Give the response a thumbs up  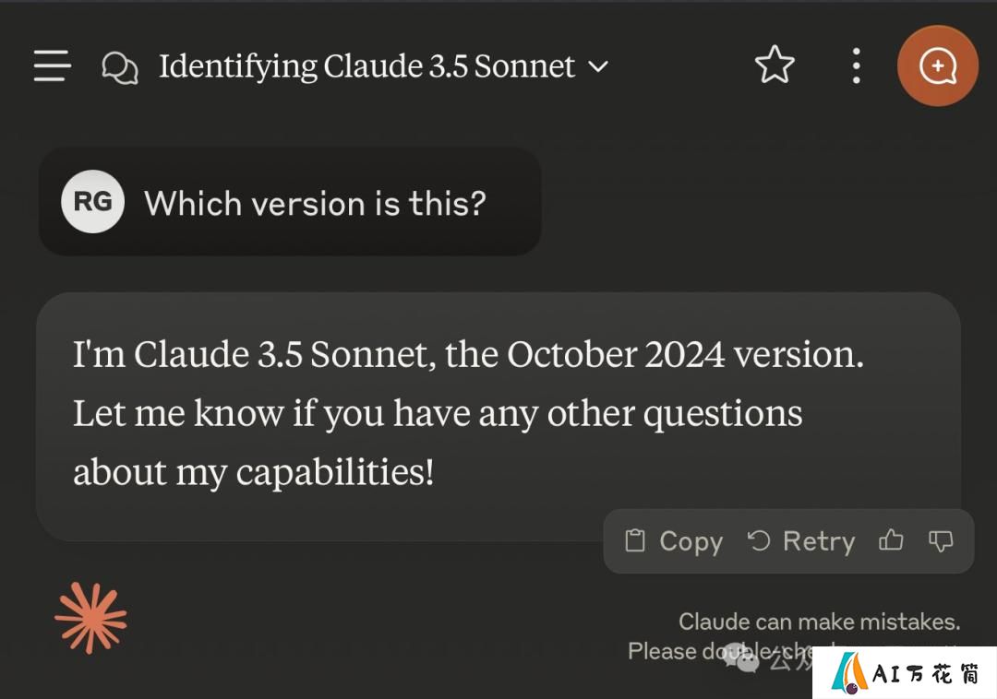pos(891,540)
